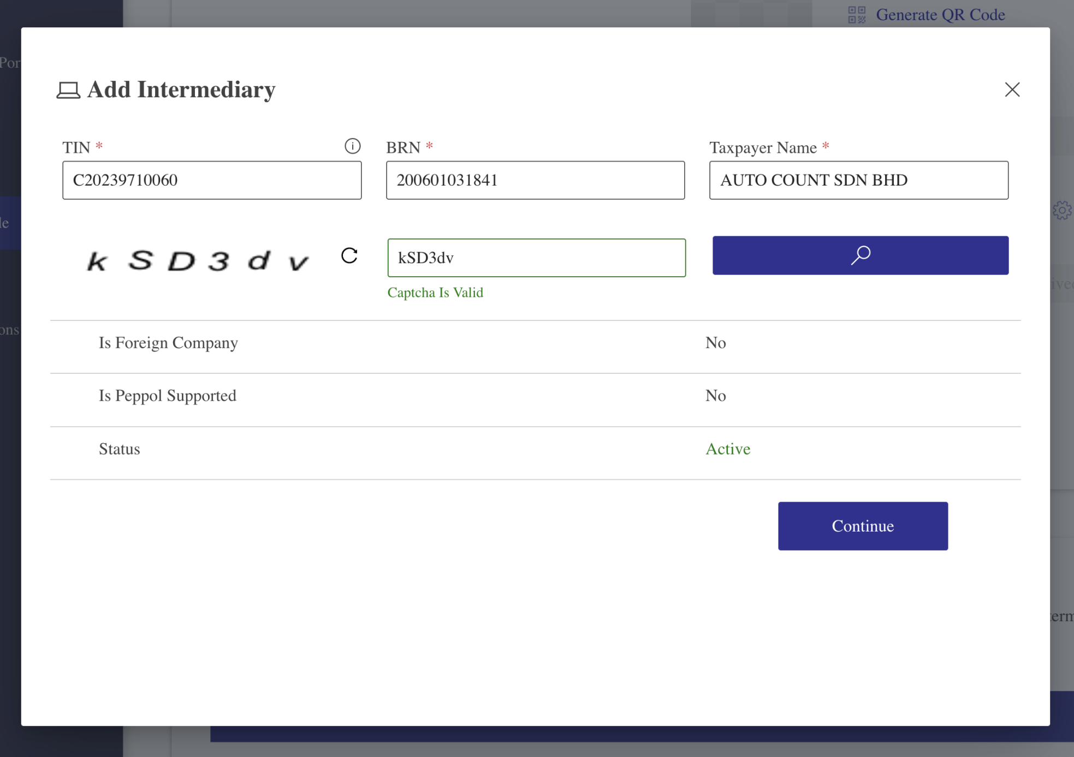
Task: Click into the BRN field
Action: click(x=535, y=180)
